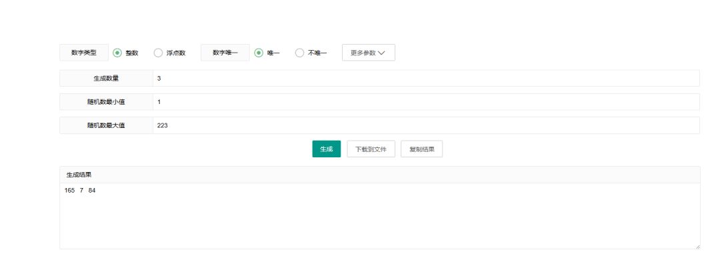Select the 浮点数 radio button

click(x=158, y=53)
